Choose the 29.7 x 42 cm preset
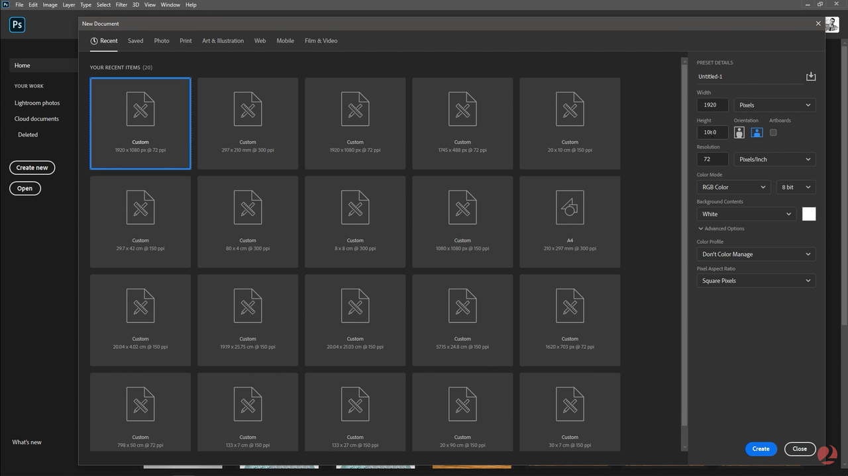The height and width of the screenshot is (476, 848). click(x=140, y=222)
